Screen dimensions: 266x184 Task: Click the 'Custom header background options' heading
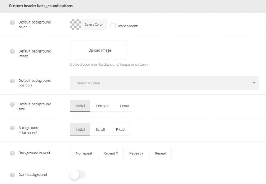(x=41, y=6)
